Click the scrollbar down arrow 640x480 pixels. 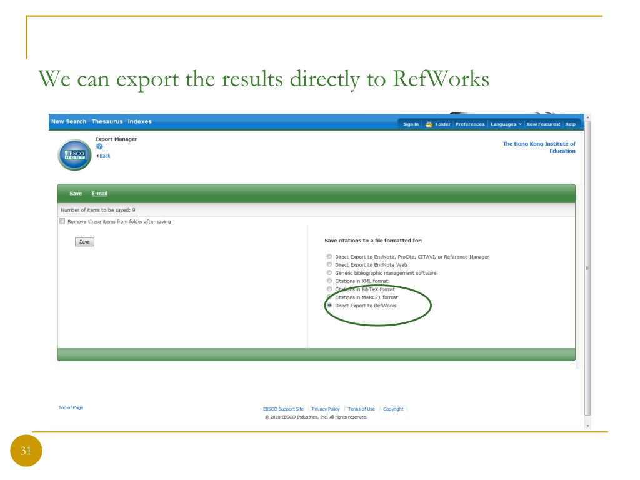(x=587, y=426)
